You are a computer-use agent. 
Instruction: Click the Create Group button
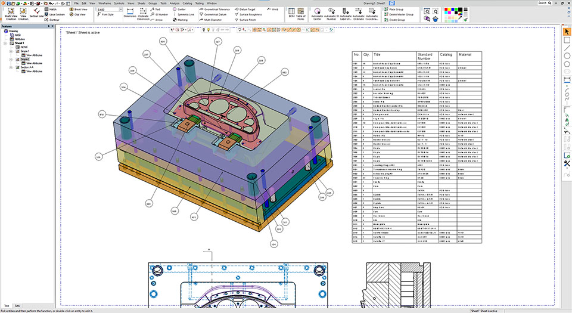point(394,20)
